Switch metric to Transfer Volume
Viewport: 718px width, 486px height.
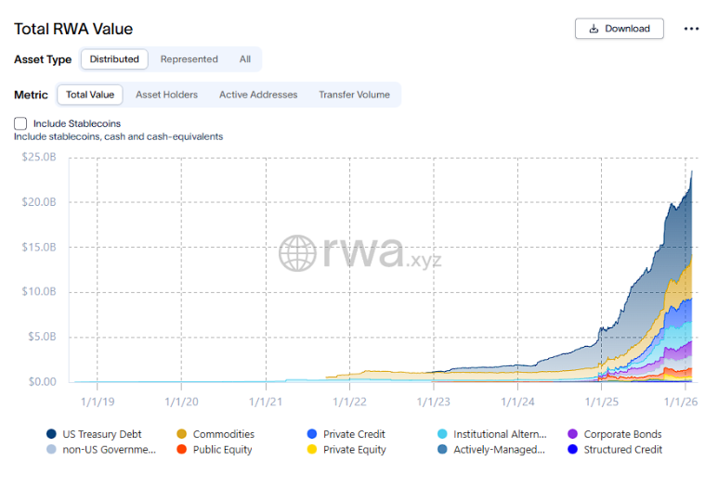354,95
